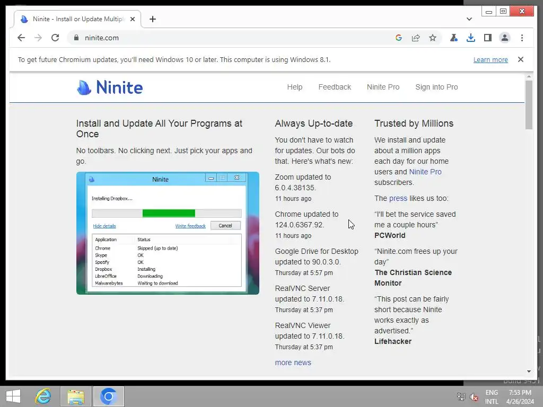543x407 pixels.
Task: Open the downloads toolbar icon
Action: point(471,38)
